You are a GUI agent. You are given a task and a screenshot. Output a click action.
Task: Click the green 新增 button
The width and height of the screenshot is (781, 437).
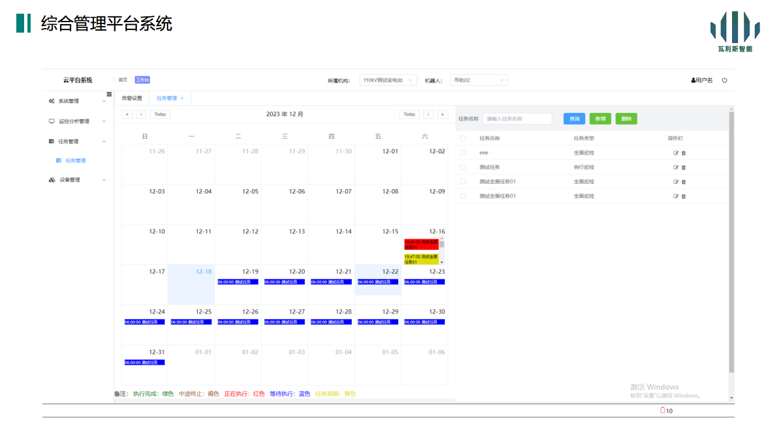point(600,119)
